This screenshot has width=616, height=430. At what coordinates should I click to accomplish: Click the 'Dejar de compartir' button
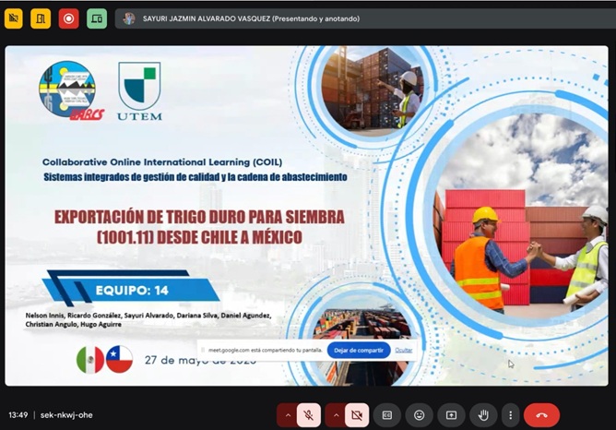click(359, 351)
